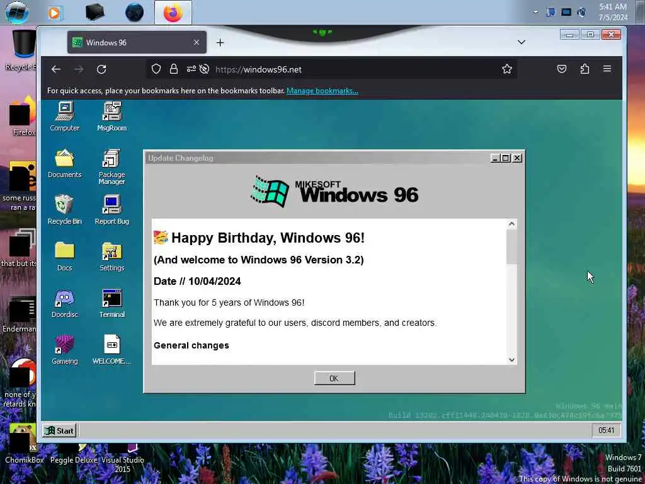Minimize the Update Changelog window
Screen dimensions: 645x484
coord(495,158)
